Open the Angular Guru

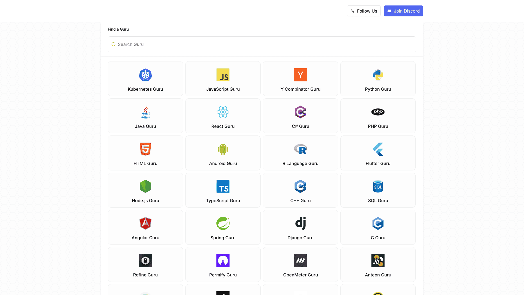tap(145, 227)
